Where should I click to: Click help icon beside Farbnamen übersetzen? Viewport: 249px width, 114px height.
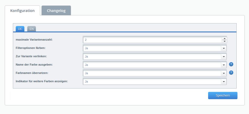231,73
